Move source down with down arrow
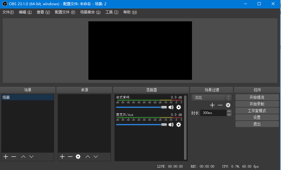Screen dimensions: 281x170 (x=96, y=157)
